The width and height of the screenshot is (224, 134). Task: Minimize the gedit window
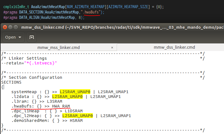click(10, 27)
